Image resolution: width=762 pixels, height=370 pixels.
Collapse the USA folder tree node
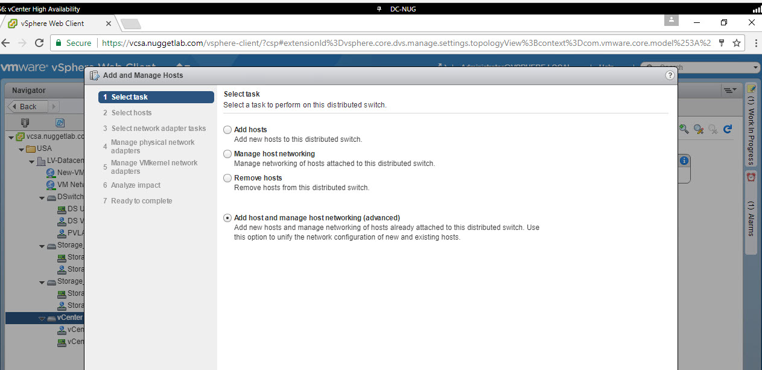click(22, 149)
